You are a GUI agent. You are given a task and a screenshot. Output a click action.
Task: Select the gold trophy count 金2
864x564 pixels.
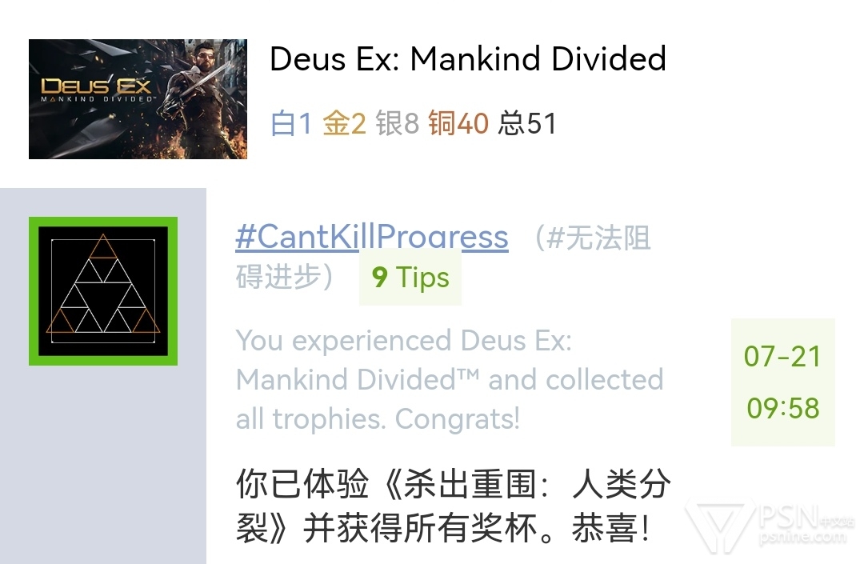(x=344, y=123)
